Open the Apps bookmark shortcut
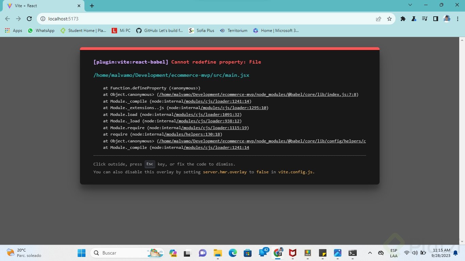Image resolution: width=465 pixels, height=261 pixels. pos(14,31)
